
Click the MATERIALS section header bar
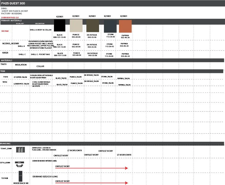(x=112, y=60)
